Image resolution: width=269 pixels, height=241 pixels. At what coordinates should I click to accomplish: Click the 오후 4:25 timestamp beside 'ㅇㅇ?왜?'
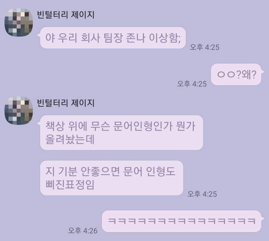[192, 84]
